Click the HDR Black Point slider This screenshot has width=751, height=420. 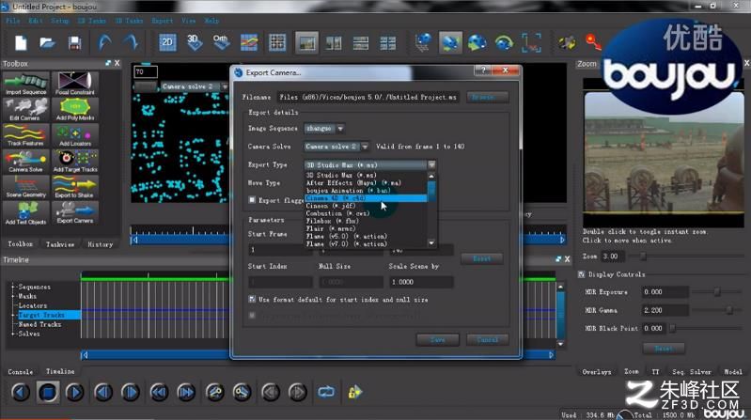coord(672,328)
